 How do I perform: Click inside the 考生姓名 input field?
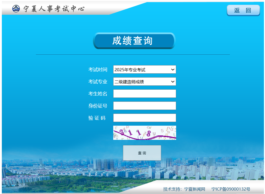[144, 94]
